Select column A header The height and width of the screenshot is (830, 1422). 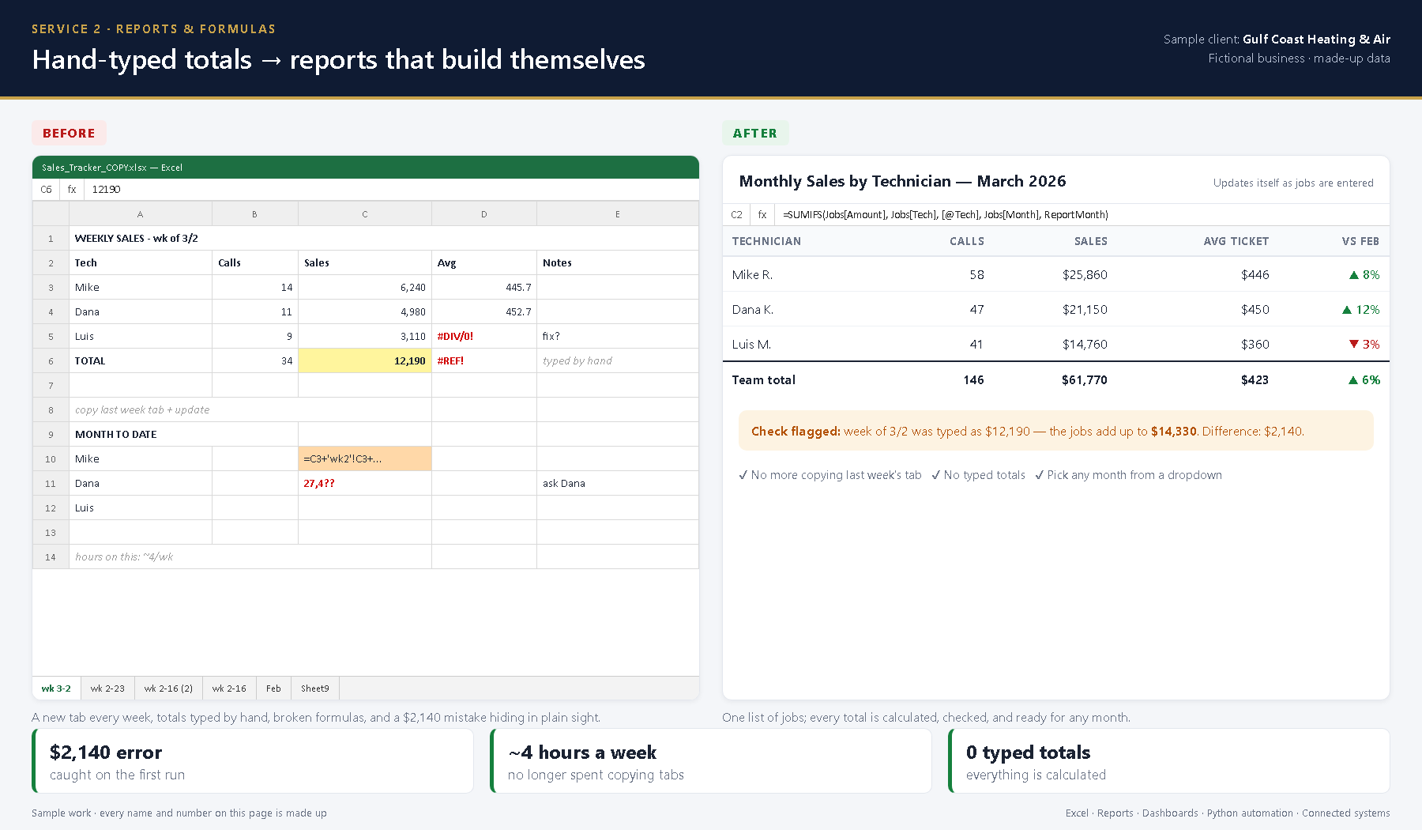coord(141,214)
